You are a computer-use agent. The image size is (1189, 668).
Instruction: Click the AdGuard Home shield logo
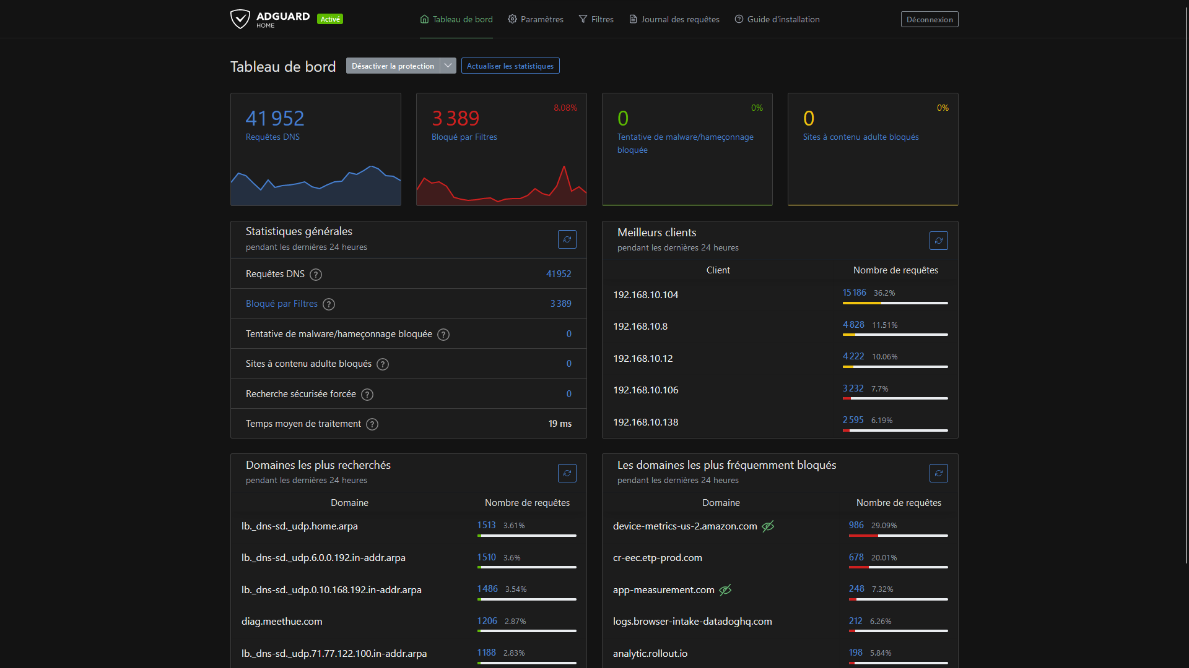tap(240, 19)
